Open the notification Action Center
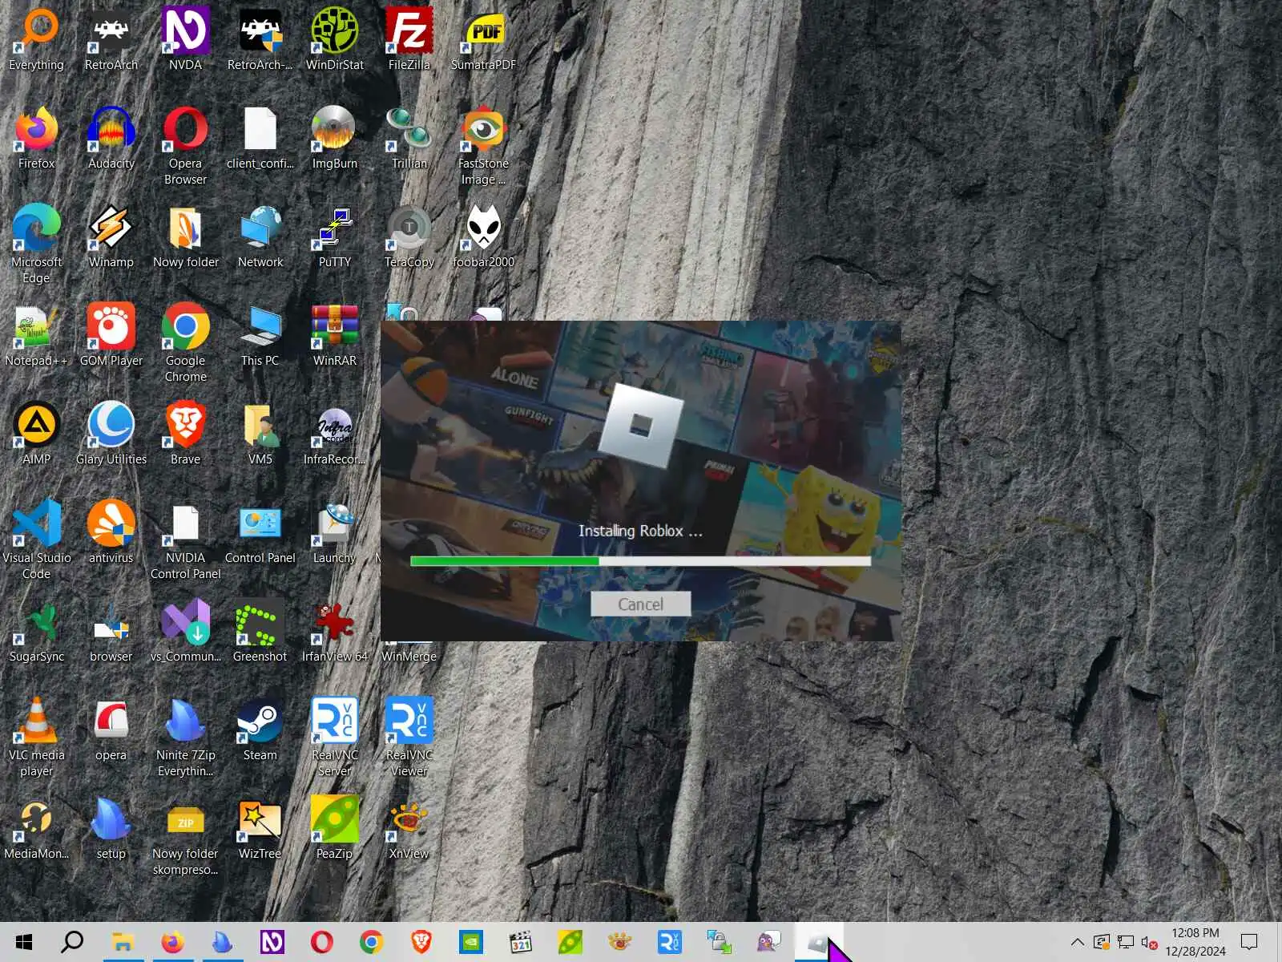The image size is (1282, 962). click(1249, 942)
